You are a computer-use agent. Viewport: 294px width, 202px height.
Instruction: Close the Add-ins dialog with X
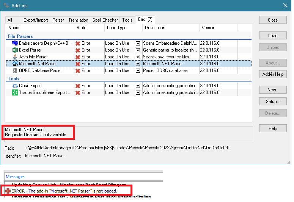point(285,5)
